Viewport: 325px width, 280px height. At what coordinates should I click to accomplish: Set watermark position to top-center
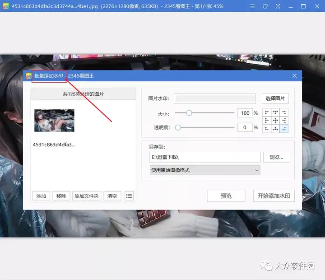click(275, 112)
